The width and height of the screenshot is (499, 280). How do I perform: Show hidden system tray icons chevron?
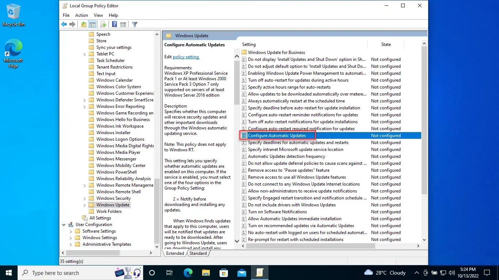click(x=417, y=273)
